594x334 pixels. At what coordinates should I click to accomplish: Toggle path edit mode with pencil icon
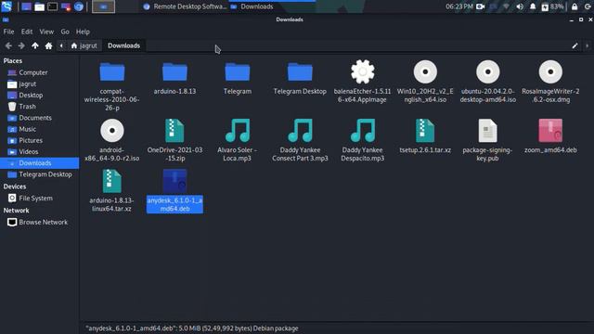pos(575,45)
